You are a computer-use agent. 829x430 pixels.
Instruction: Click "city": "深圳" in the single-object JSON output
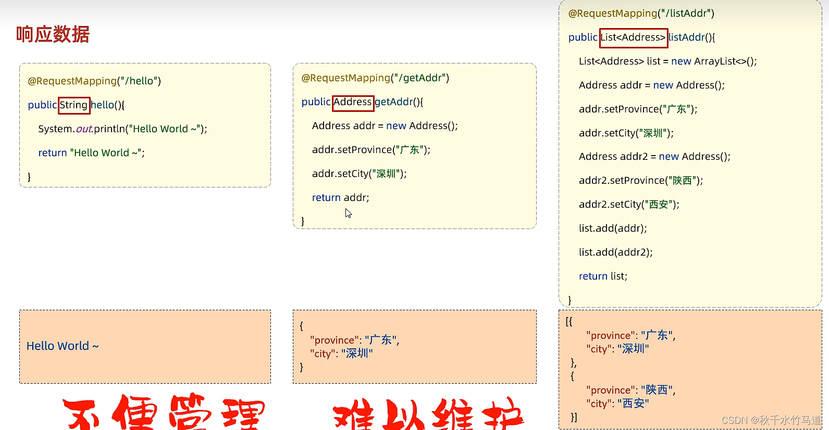click(341, 353)
